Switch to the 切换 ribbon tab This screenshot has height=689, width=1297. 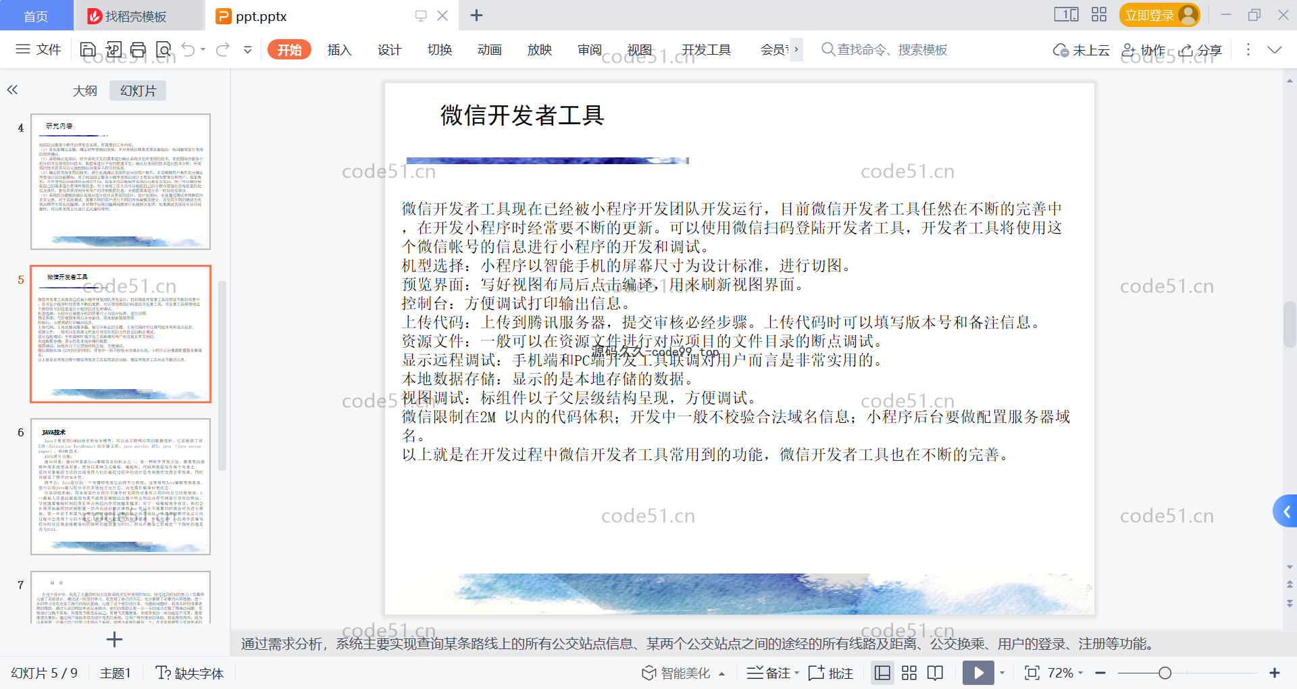(x=439, y=49)
